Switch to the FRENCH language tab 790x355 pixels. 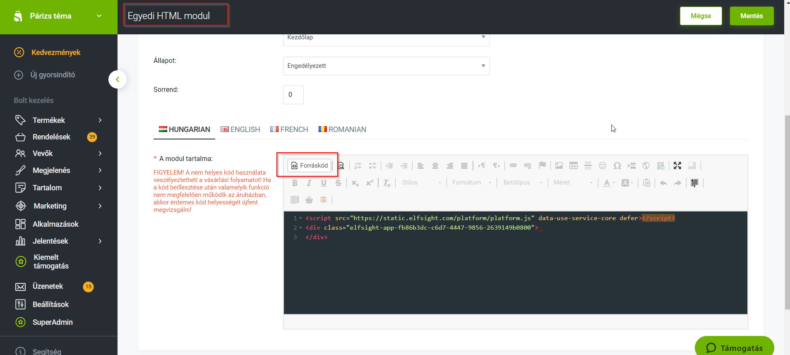(x=289, y=130)
